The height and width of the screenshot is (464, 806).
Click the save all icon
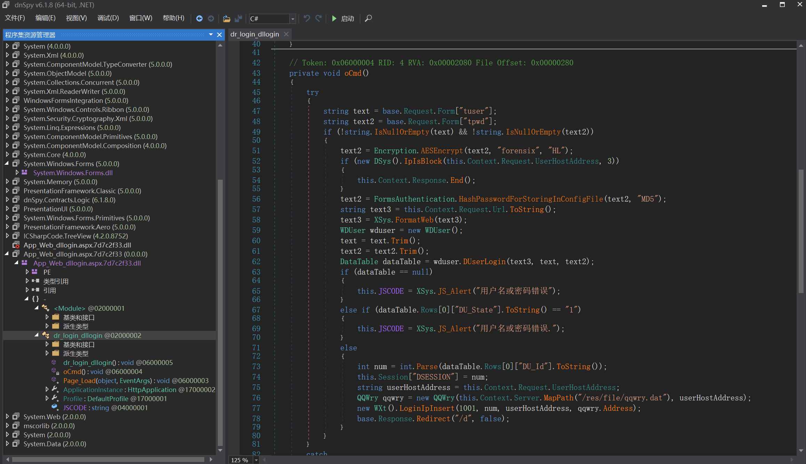point(238,18)
